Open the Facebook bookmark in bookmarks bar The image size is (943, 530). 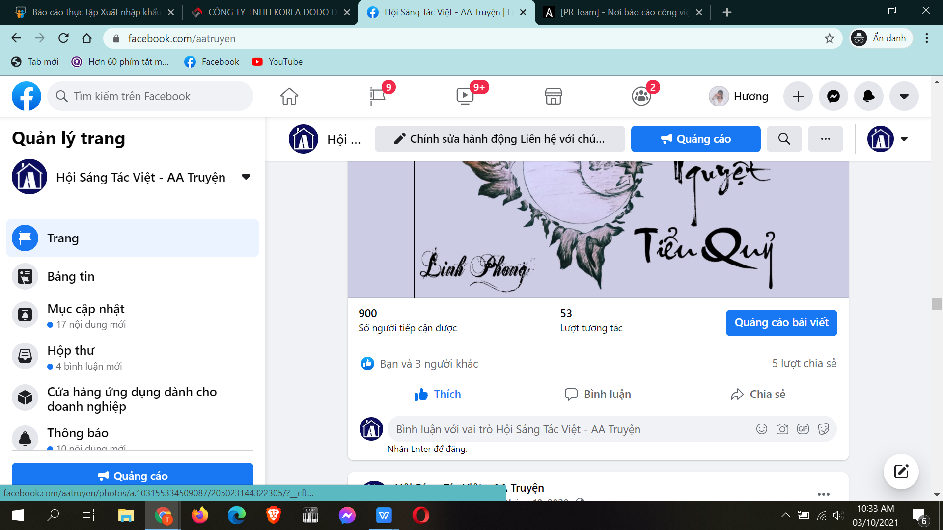click(x=212, y=62)
